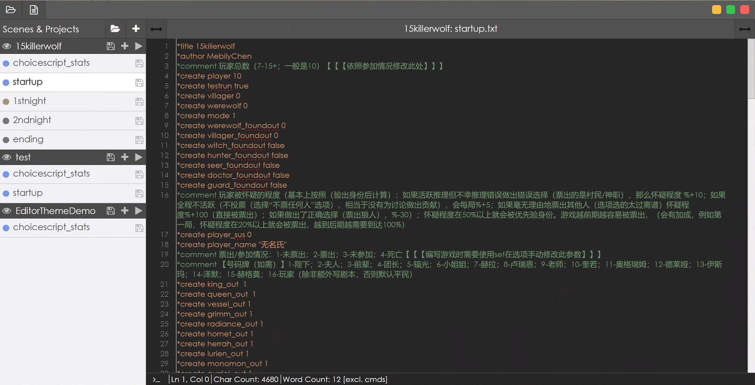The image size is (755, 385).
Task: Select startup scene under 15killerwolf
Action: click(x=73, y=82)
